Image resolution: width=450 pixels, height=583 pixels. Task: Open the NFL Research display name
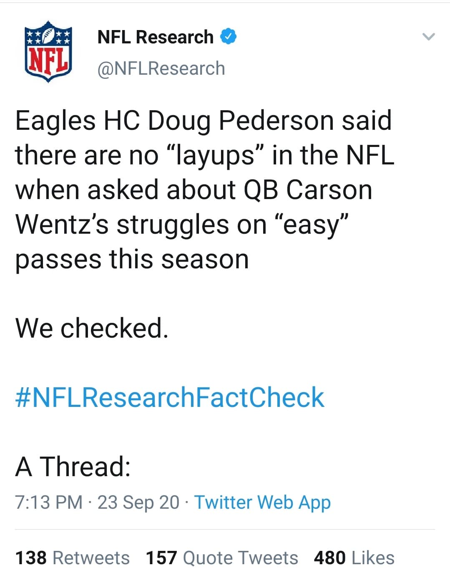coord(155,37)
